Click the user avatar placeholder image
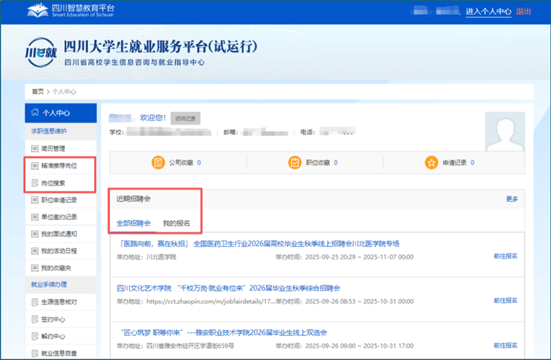 click(x=505, y=132)
